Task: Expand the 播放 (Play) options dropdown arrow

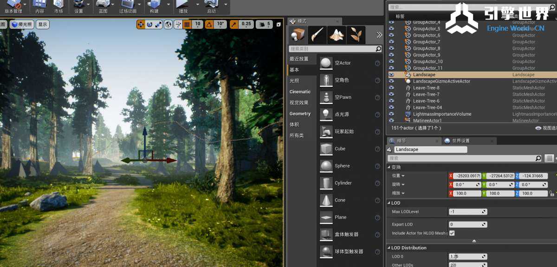Action: click(x=197, y=5)
